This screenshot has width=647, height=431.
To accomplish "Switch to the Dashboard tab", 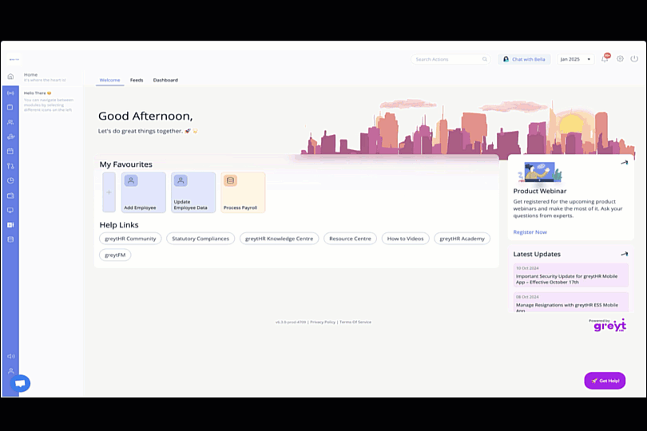I will 165,80.
